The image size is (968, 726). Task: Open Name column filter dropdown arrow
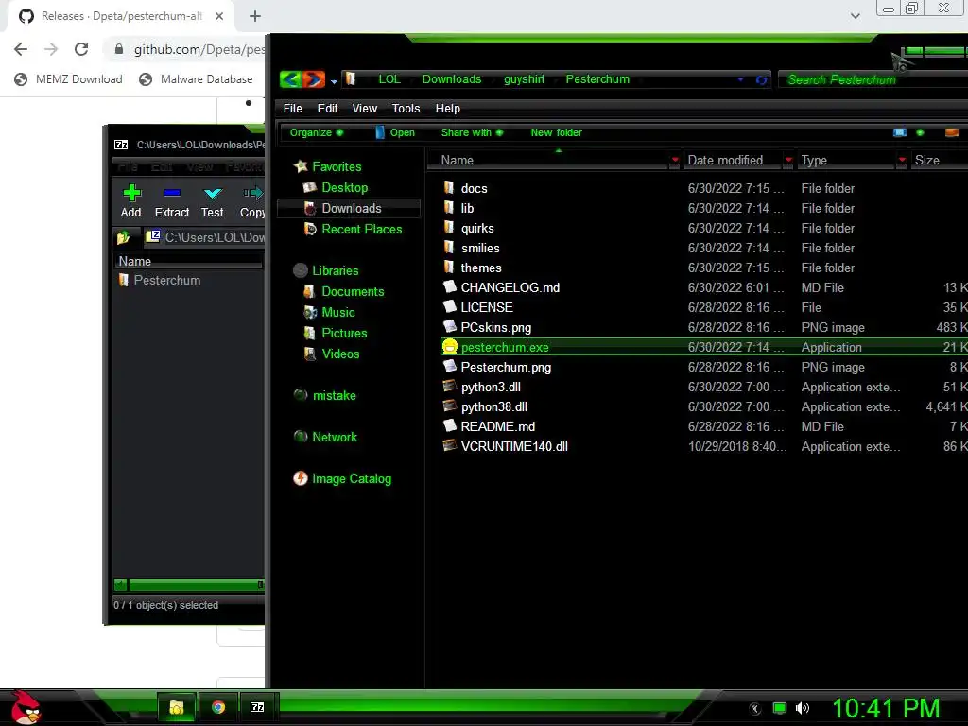click(x=675, y=160)
